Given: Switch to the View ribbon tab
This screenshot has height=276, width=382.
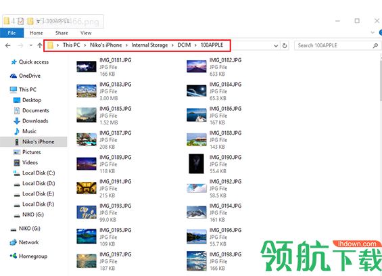Looking at the screenshot, I should click(86, 33).
